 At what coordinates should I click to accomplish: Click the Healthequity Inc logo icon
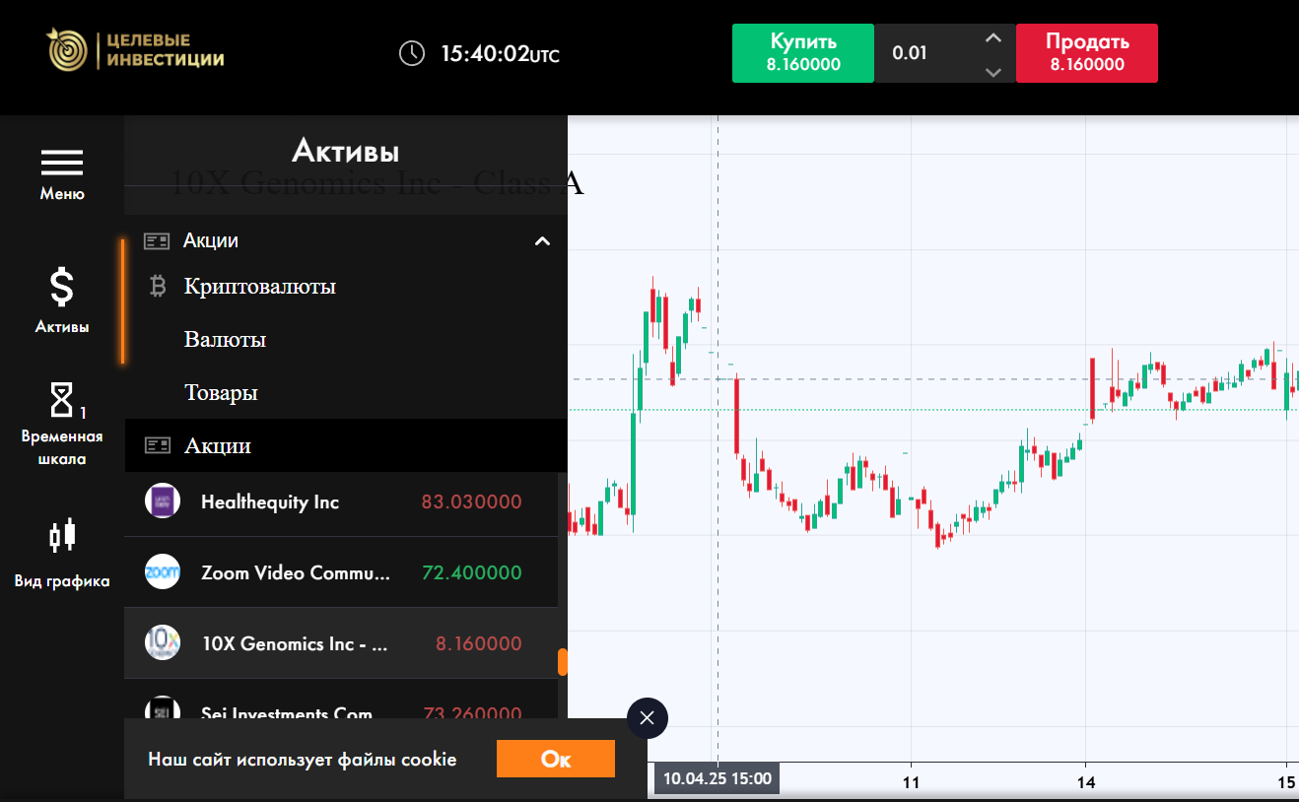[163, 501]
